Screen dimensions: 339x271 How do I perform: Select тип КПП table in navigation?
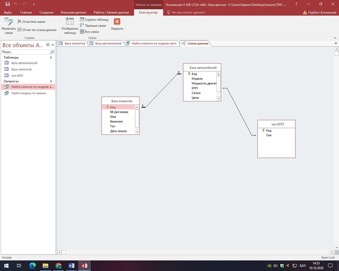pyautogui.click(x=18, y=75)
